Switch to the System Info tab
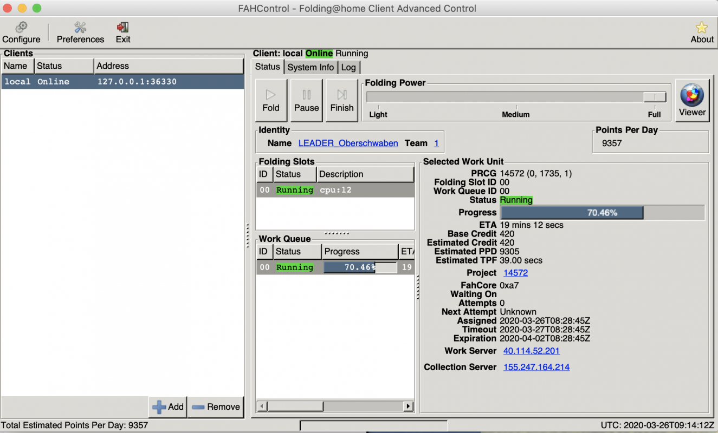 coord(311,67)
